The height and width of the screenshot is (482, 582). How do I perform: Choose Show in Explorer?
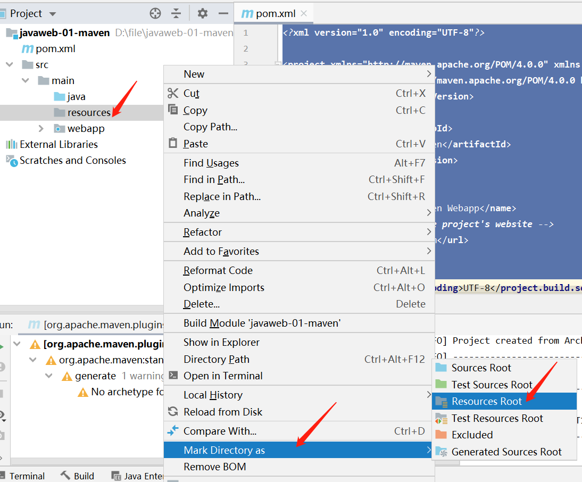coord(299,342)
